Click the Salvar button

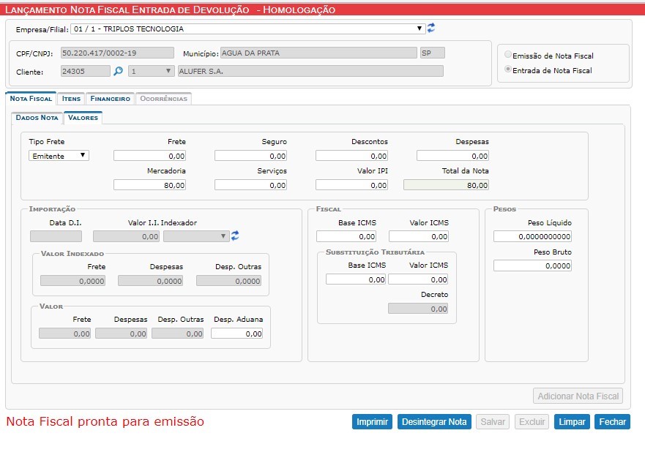pos(493,421)
